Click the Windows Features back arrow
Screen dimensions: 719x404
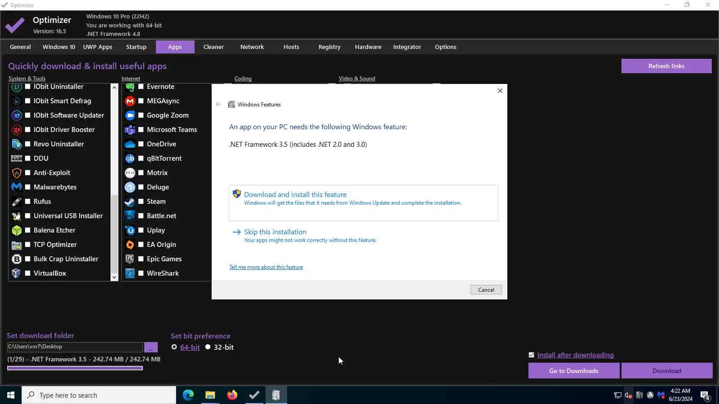pyautogui.click(x=219, y=105)
